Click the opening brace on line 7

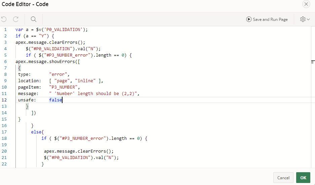tap(19, 68)
